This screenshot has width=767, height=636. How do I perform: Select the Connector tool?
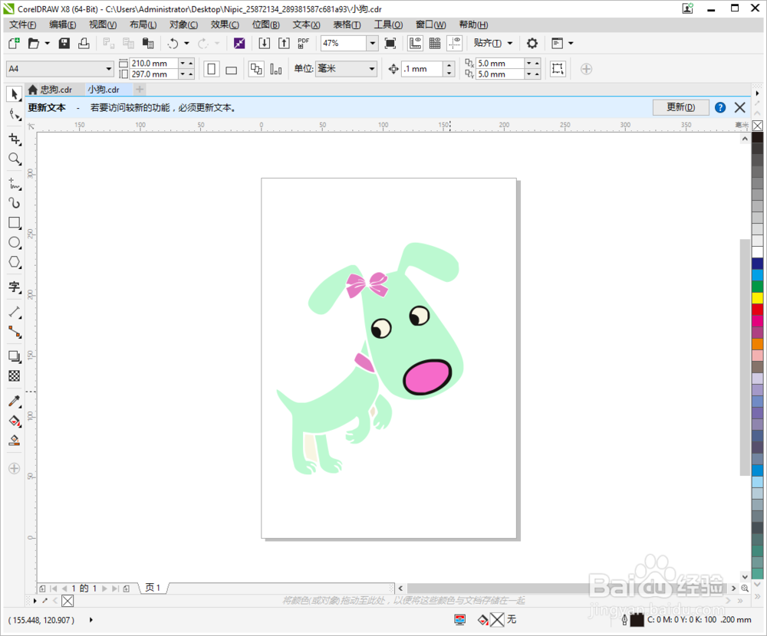point(15,332)
